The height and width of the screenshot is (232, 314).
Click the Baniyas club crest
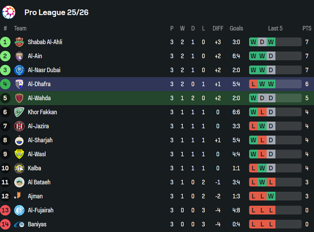tap(19, 224)
